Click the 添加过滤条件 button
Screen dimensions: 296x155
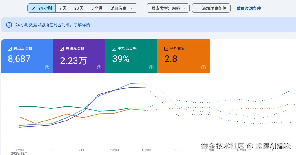tap(211, 8)
